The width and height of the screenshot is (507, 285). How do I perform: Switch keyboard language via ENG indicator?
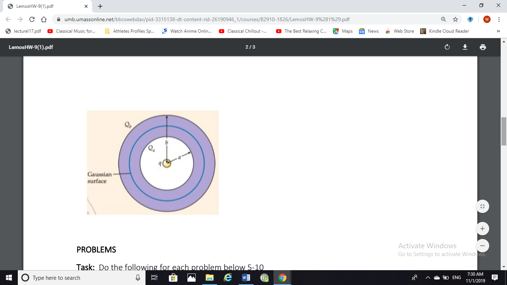(457, 278)
